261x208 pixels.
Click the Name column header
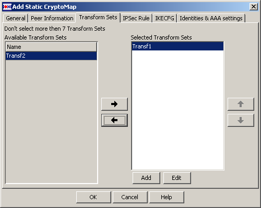click(x=51, y=47)
